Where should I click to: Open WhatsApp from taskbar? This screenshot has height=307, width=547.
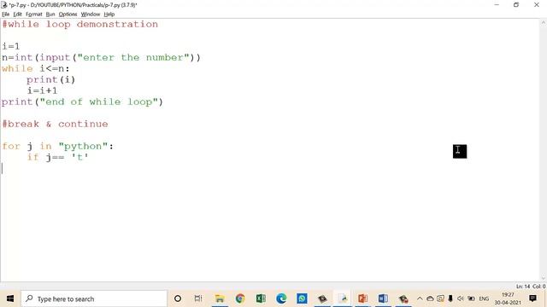click(302, 298)
